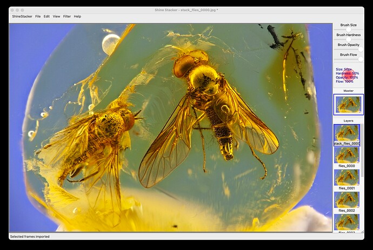
Task: Select the flies_0001 layer thumbnail
Action: [347, 178]
